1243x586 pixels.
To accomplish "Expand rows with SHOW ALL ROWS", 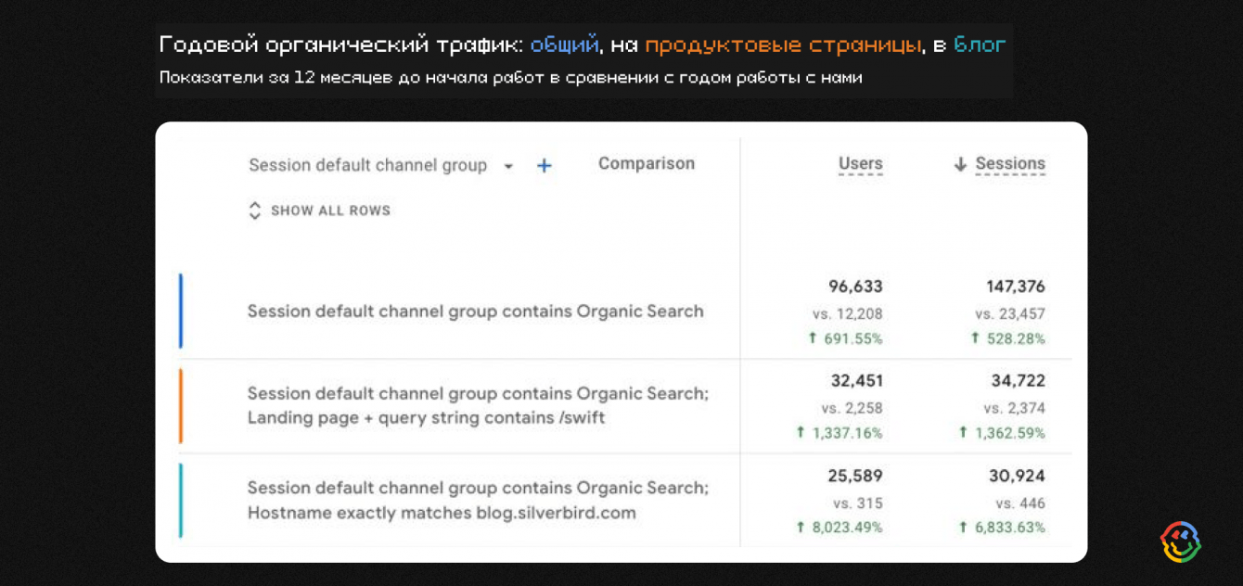I will [330, 210].
